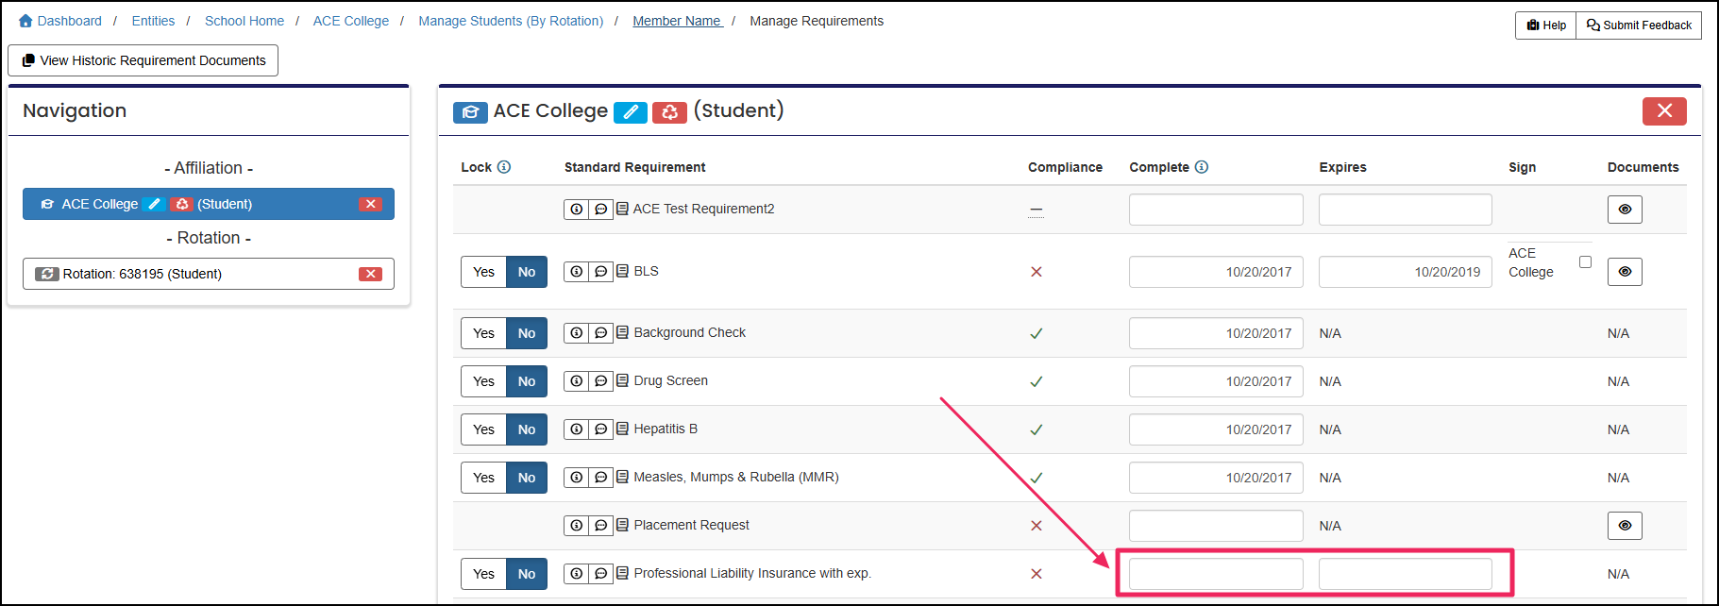
Task: Set BLS lock to Yes
Action: 483,272
